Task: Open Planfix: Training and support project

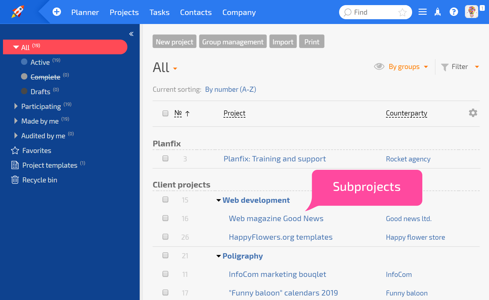Action: tap(275, 159)
